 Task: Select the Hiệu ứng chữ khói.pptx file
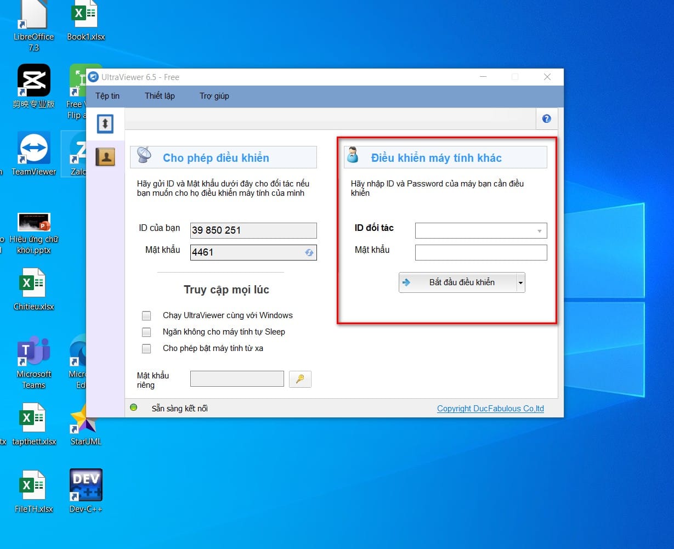(x=34, y=233)
